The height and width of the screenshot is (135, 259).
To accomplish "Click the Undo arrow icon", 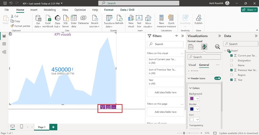I will (x=11, y=3).
